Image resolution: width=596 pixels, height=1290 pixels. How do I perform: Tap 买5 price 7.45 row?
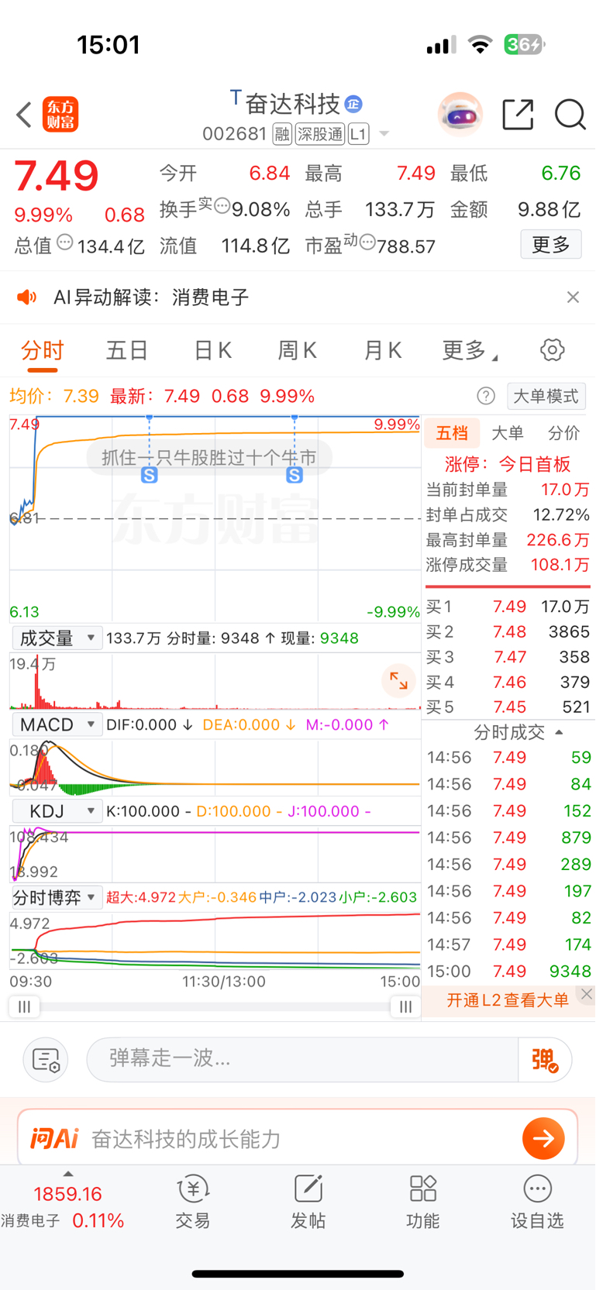coord(508,707)
